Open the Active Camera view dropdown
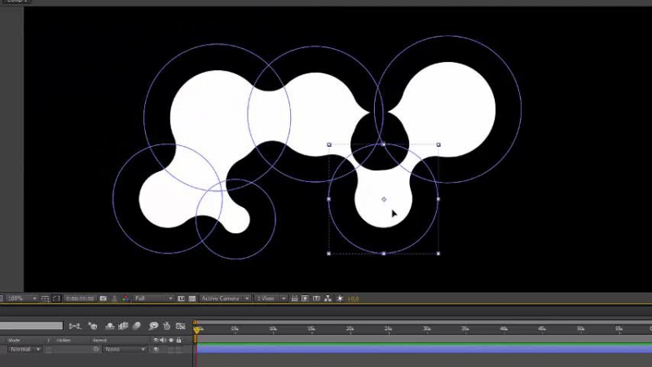This screenshot has width=652, height=367. point(225,298)
